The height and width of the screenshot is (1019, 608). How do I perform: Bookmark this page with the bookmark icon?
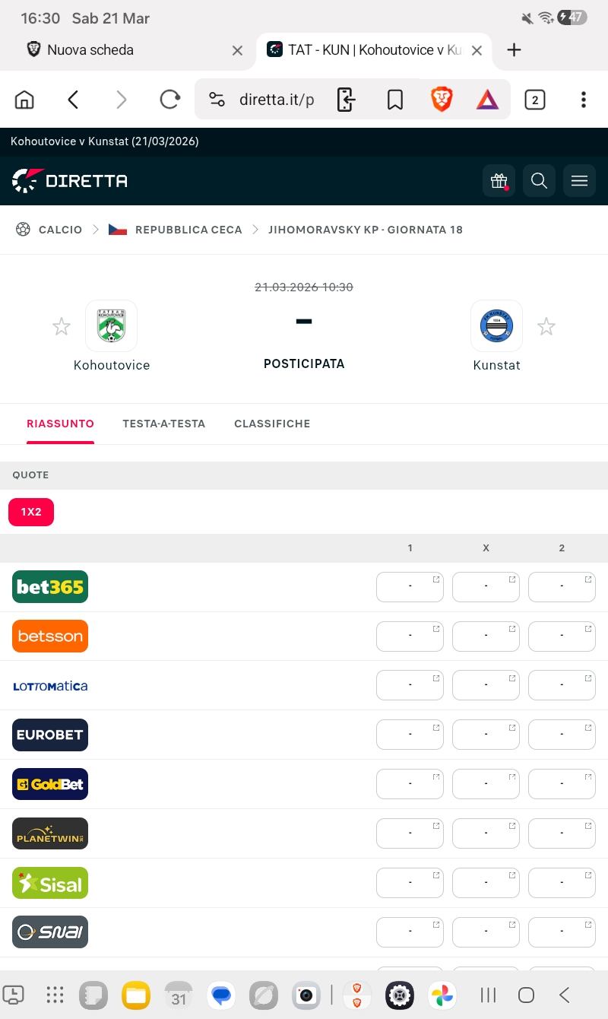coord(395,100)
